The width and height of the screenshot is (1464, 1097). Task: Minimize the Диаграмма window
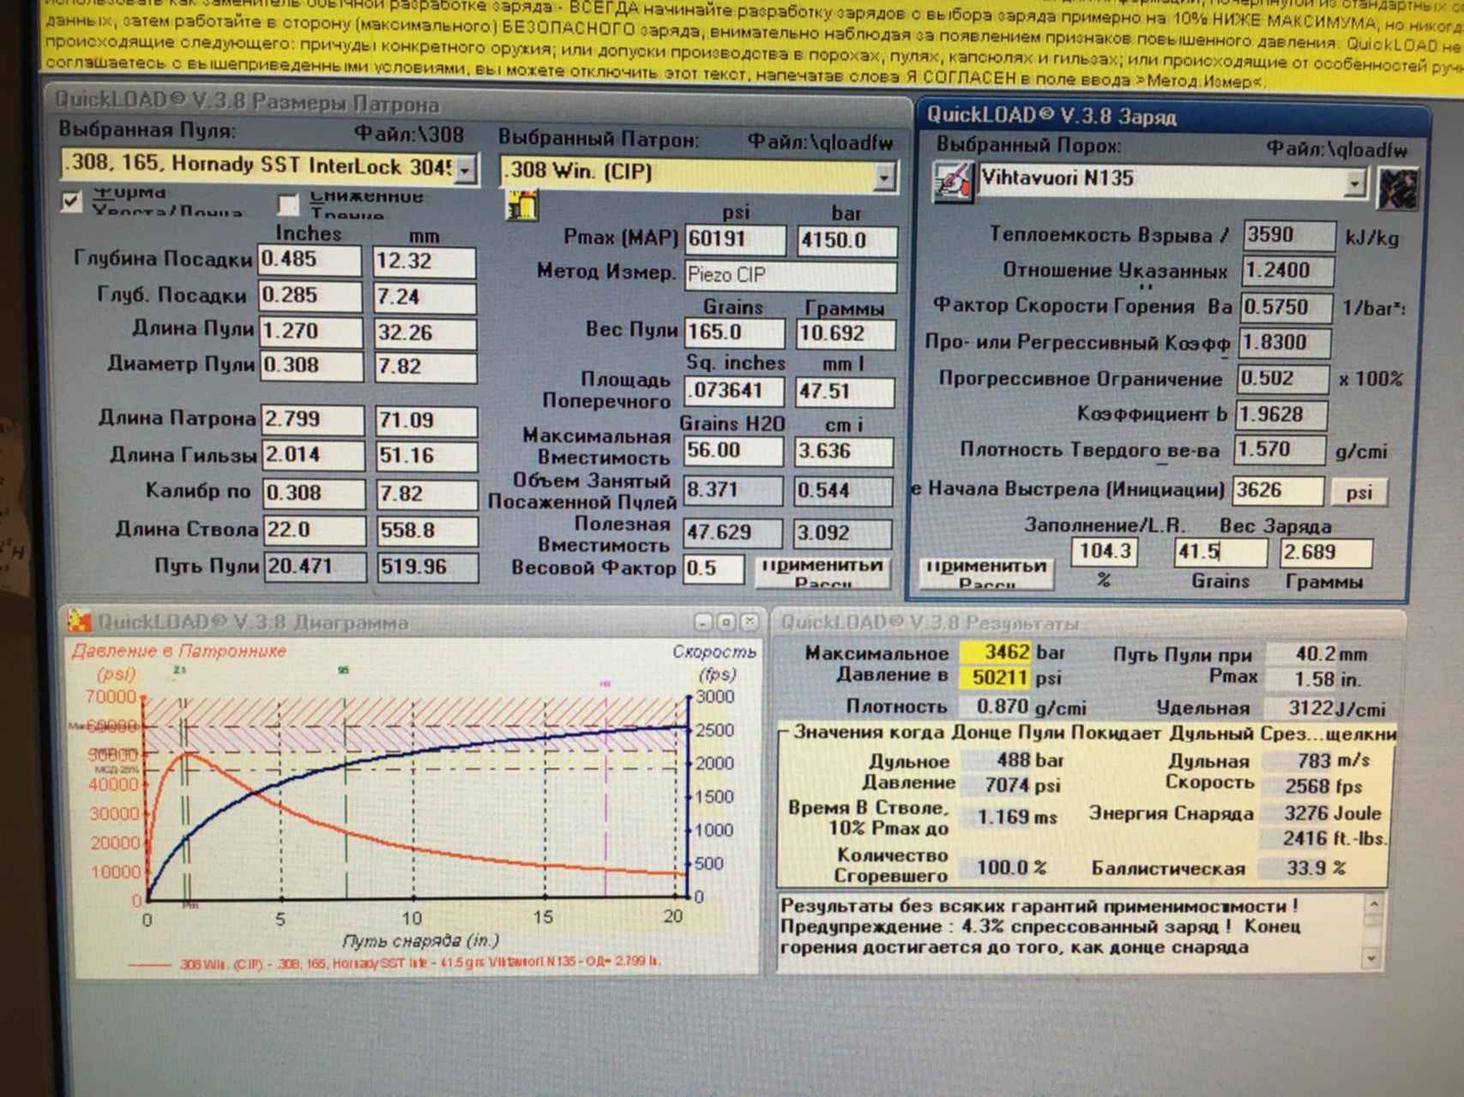click(703, 621)
